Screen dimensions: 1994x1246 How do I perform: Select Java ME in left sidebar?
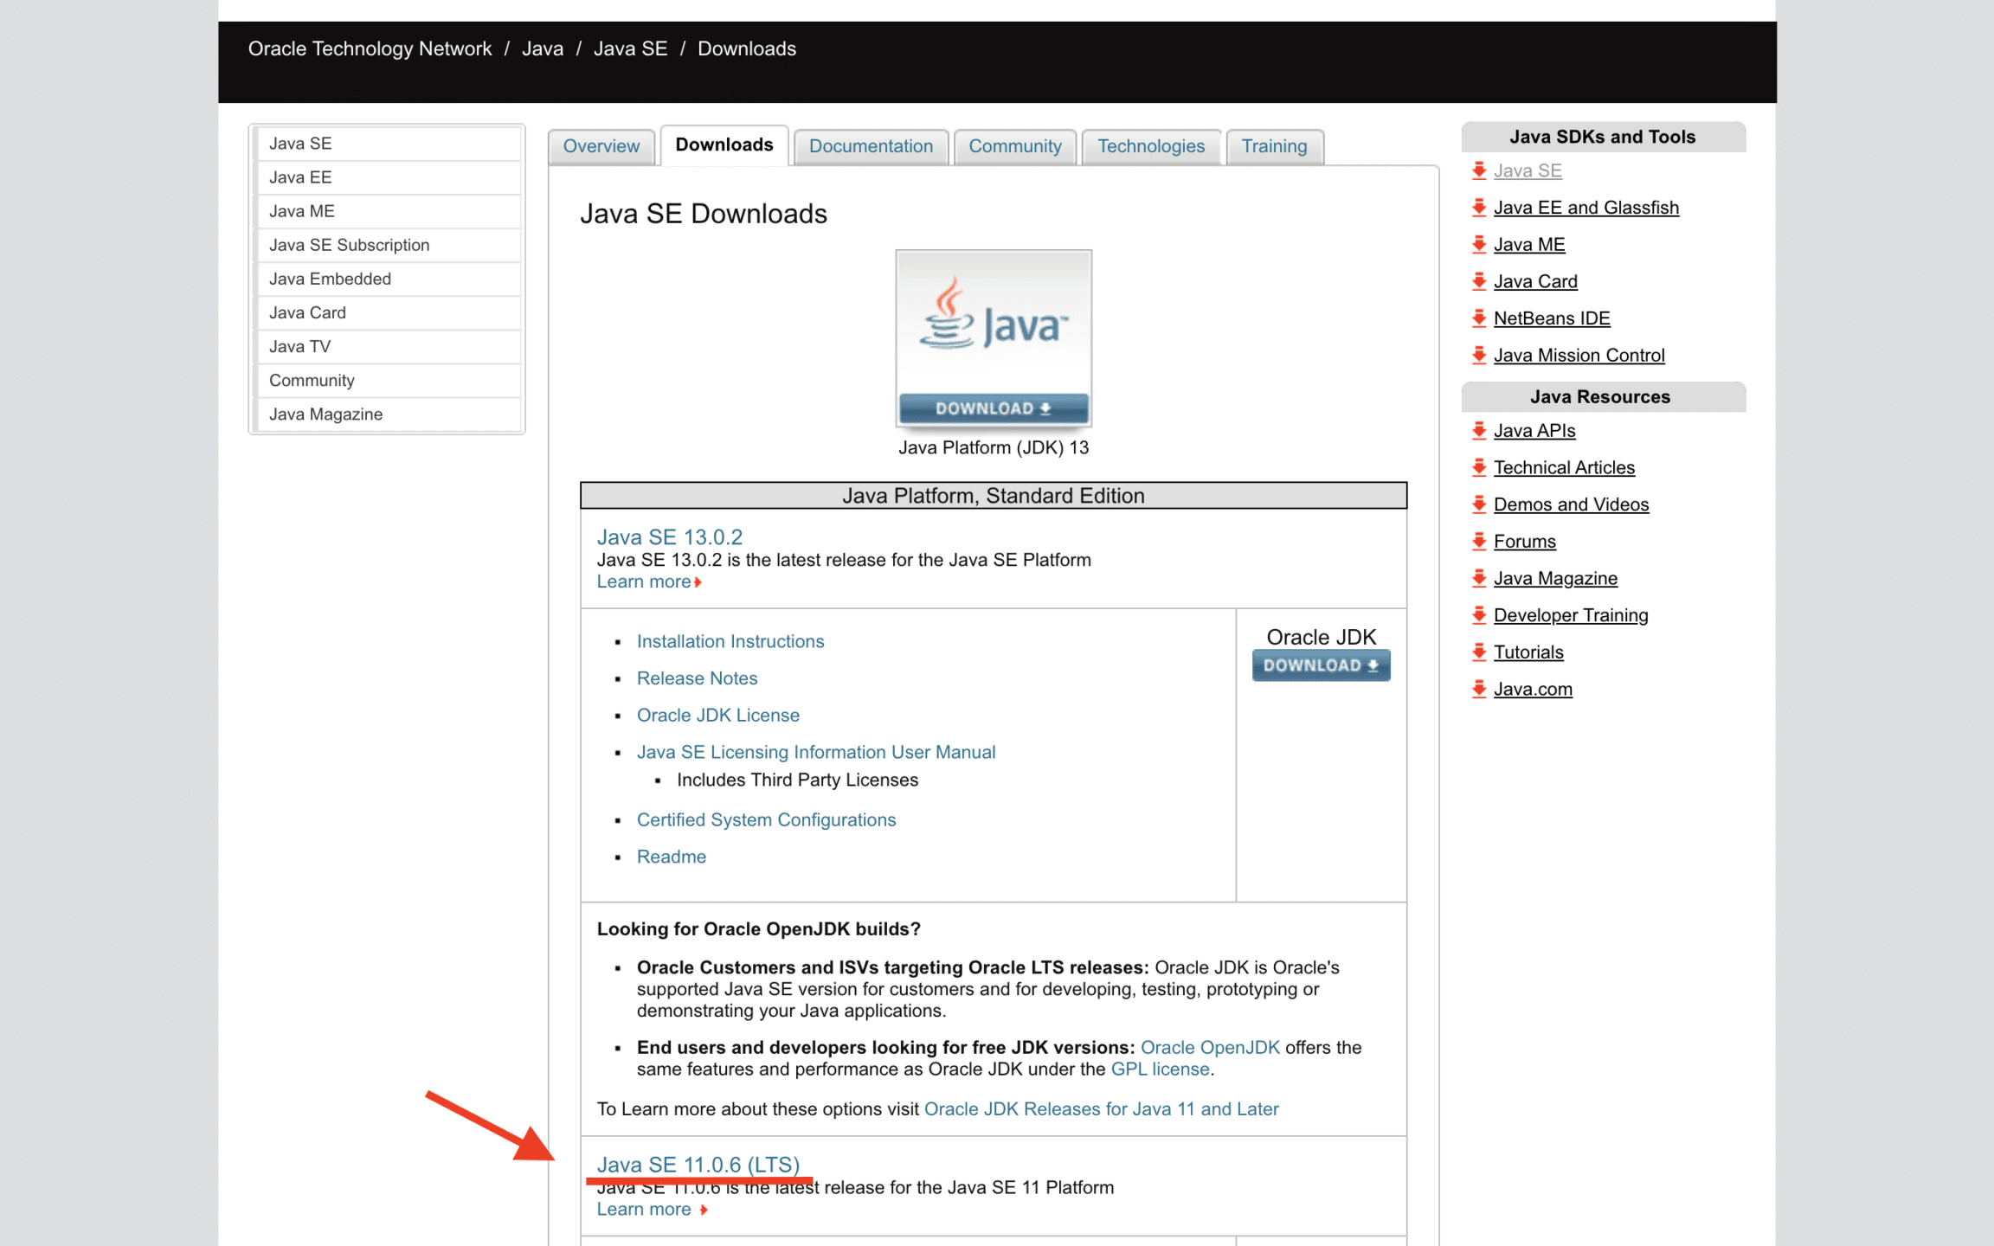389,211
